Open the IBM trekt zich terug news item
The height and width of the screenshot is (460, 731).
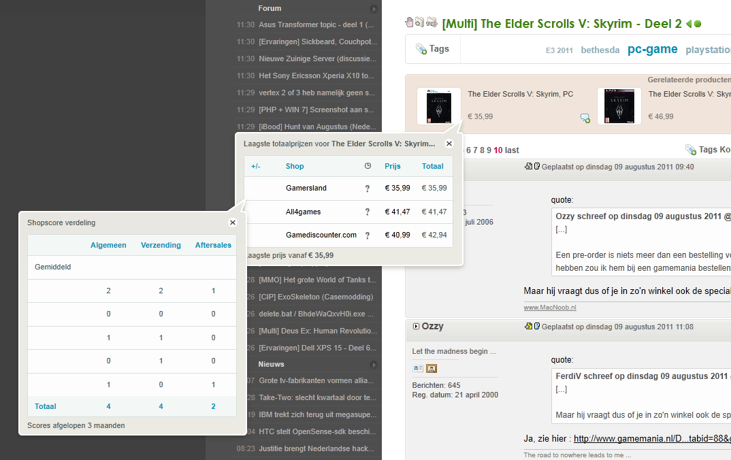point(317,415)
